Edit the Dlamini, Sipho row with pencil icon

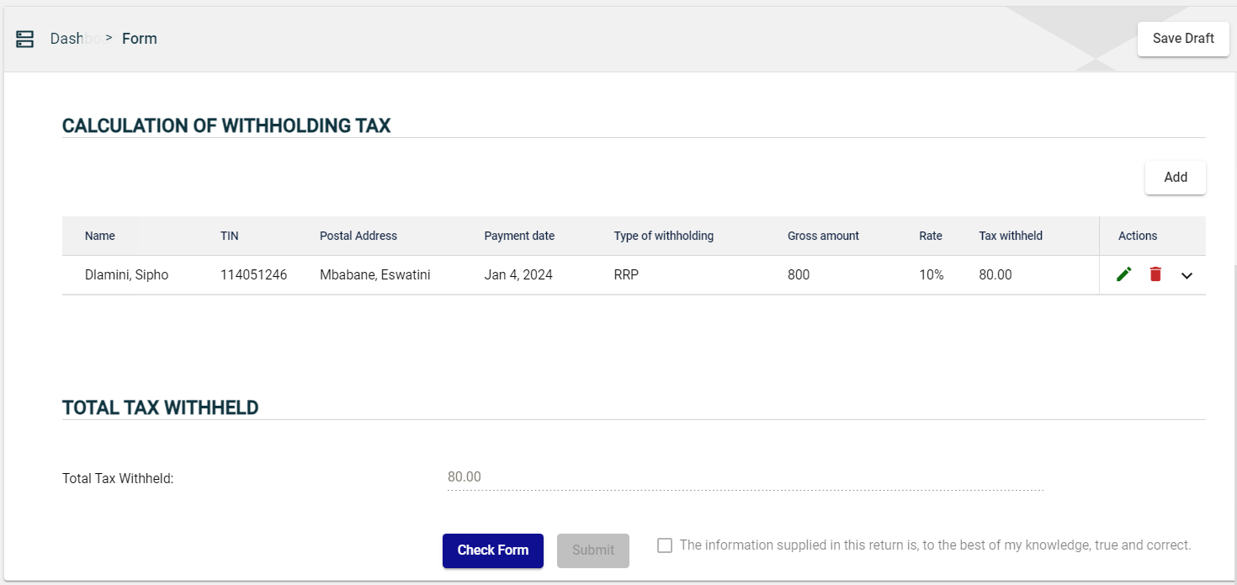point(1123,274)
